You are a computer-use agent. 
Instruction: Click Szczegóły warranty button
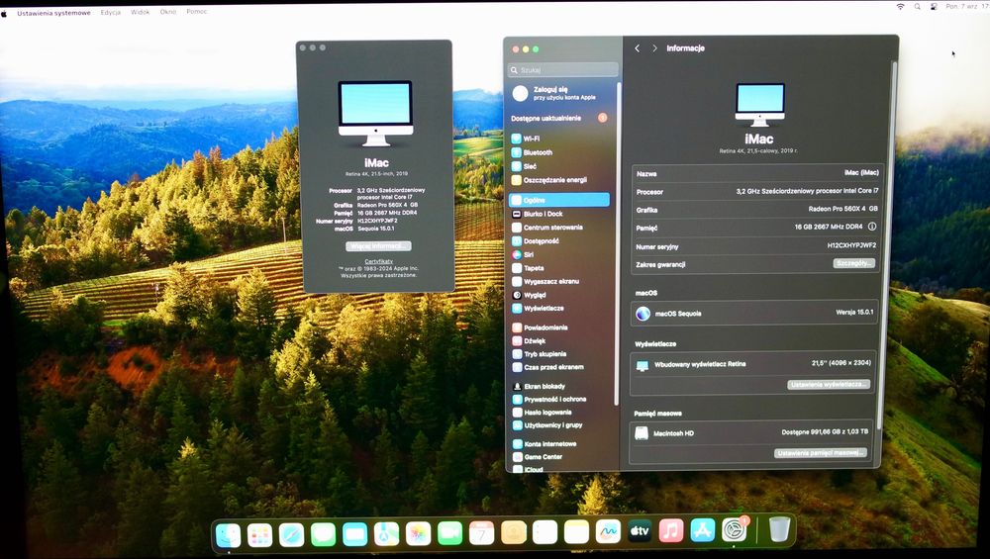(x=853, y=263)
